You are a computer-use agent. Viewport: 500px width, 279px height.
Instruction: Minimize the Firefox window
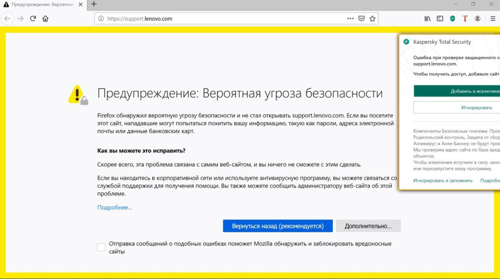pyautogui.click(x=456, y=4)
